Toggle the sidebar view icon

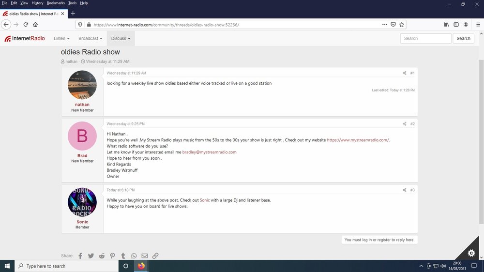[x=456, y=25]
